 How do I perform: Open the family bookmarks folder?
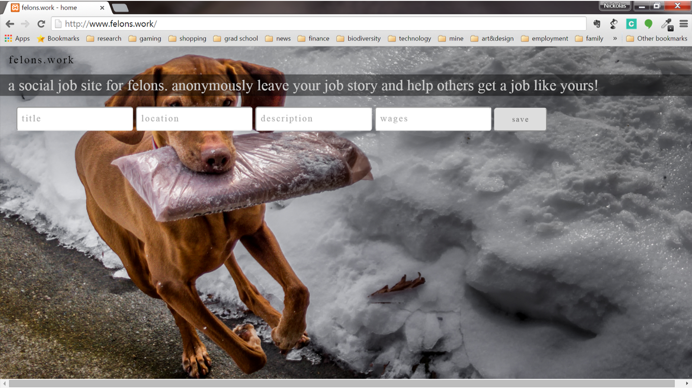pyautogui.click(x=589, y=38)
